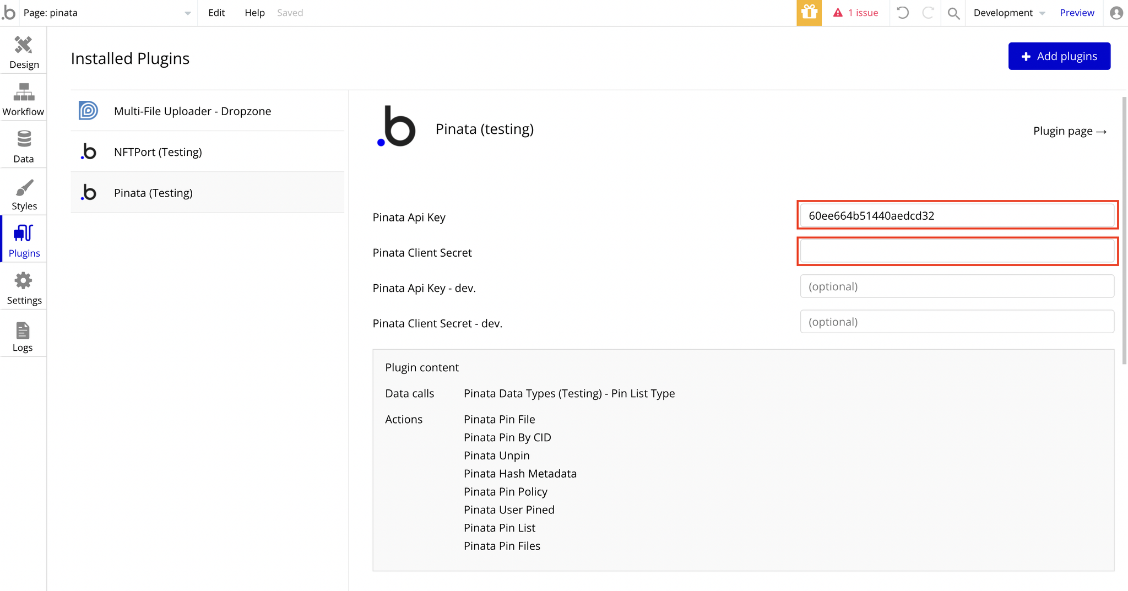The image size is (1128, 591).
Task: Click the Pinata Pin File action
Action: 499,419
